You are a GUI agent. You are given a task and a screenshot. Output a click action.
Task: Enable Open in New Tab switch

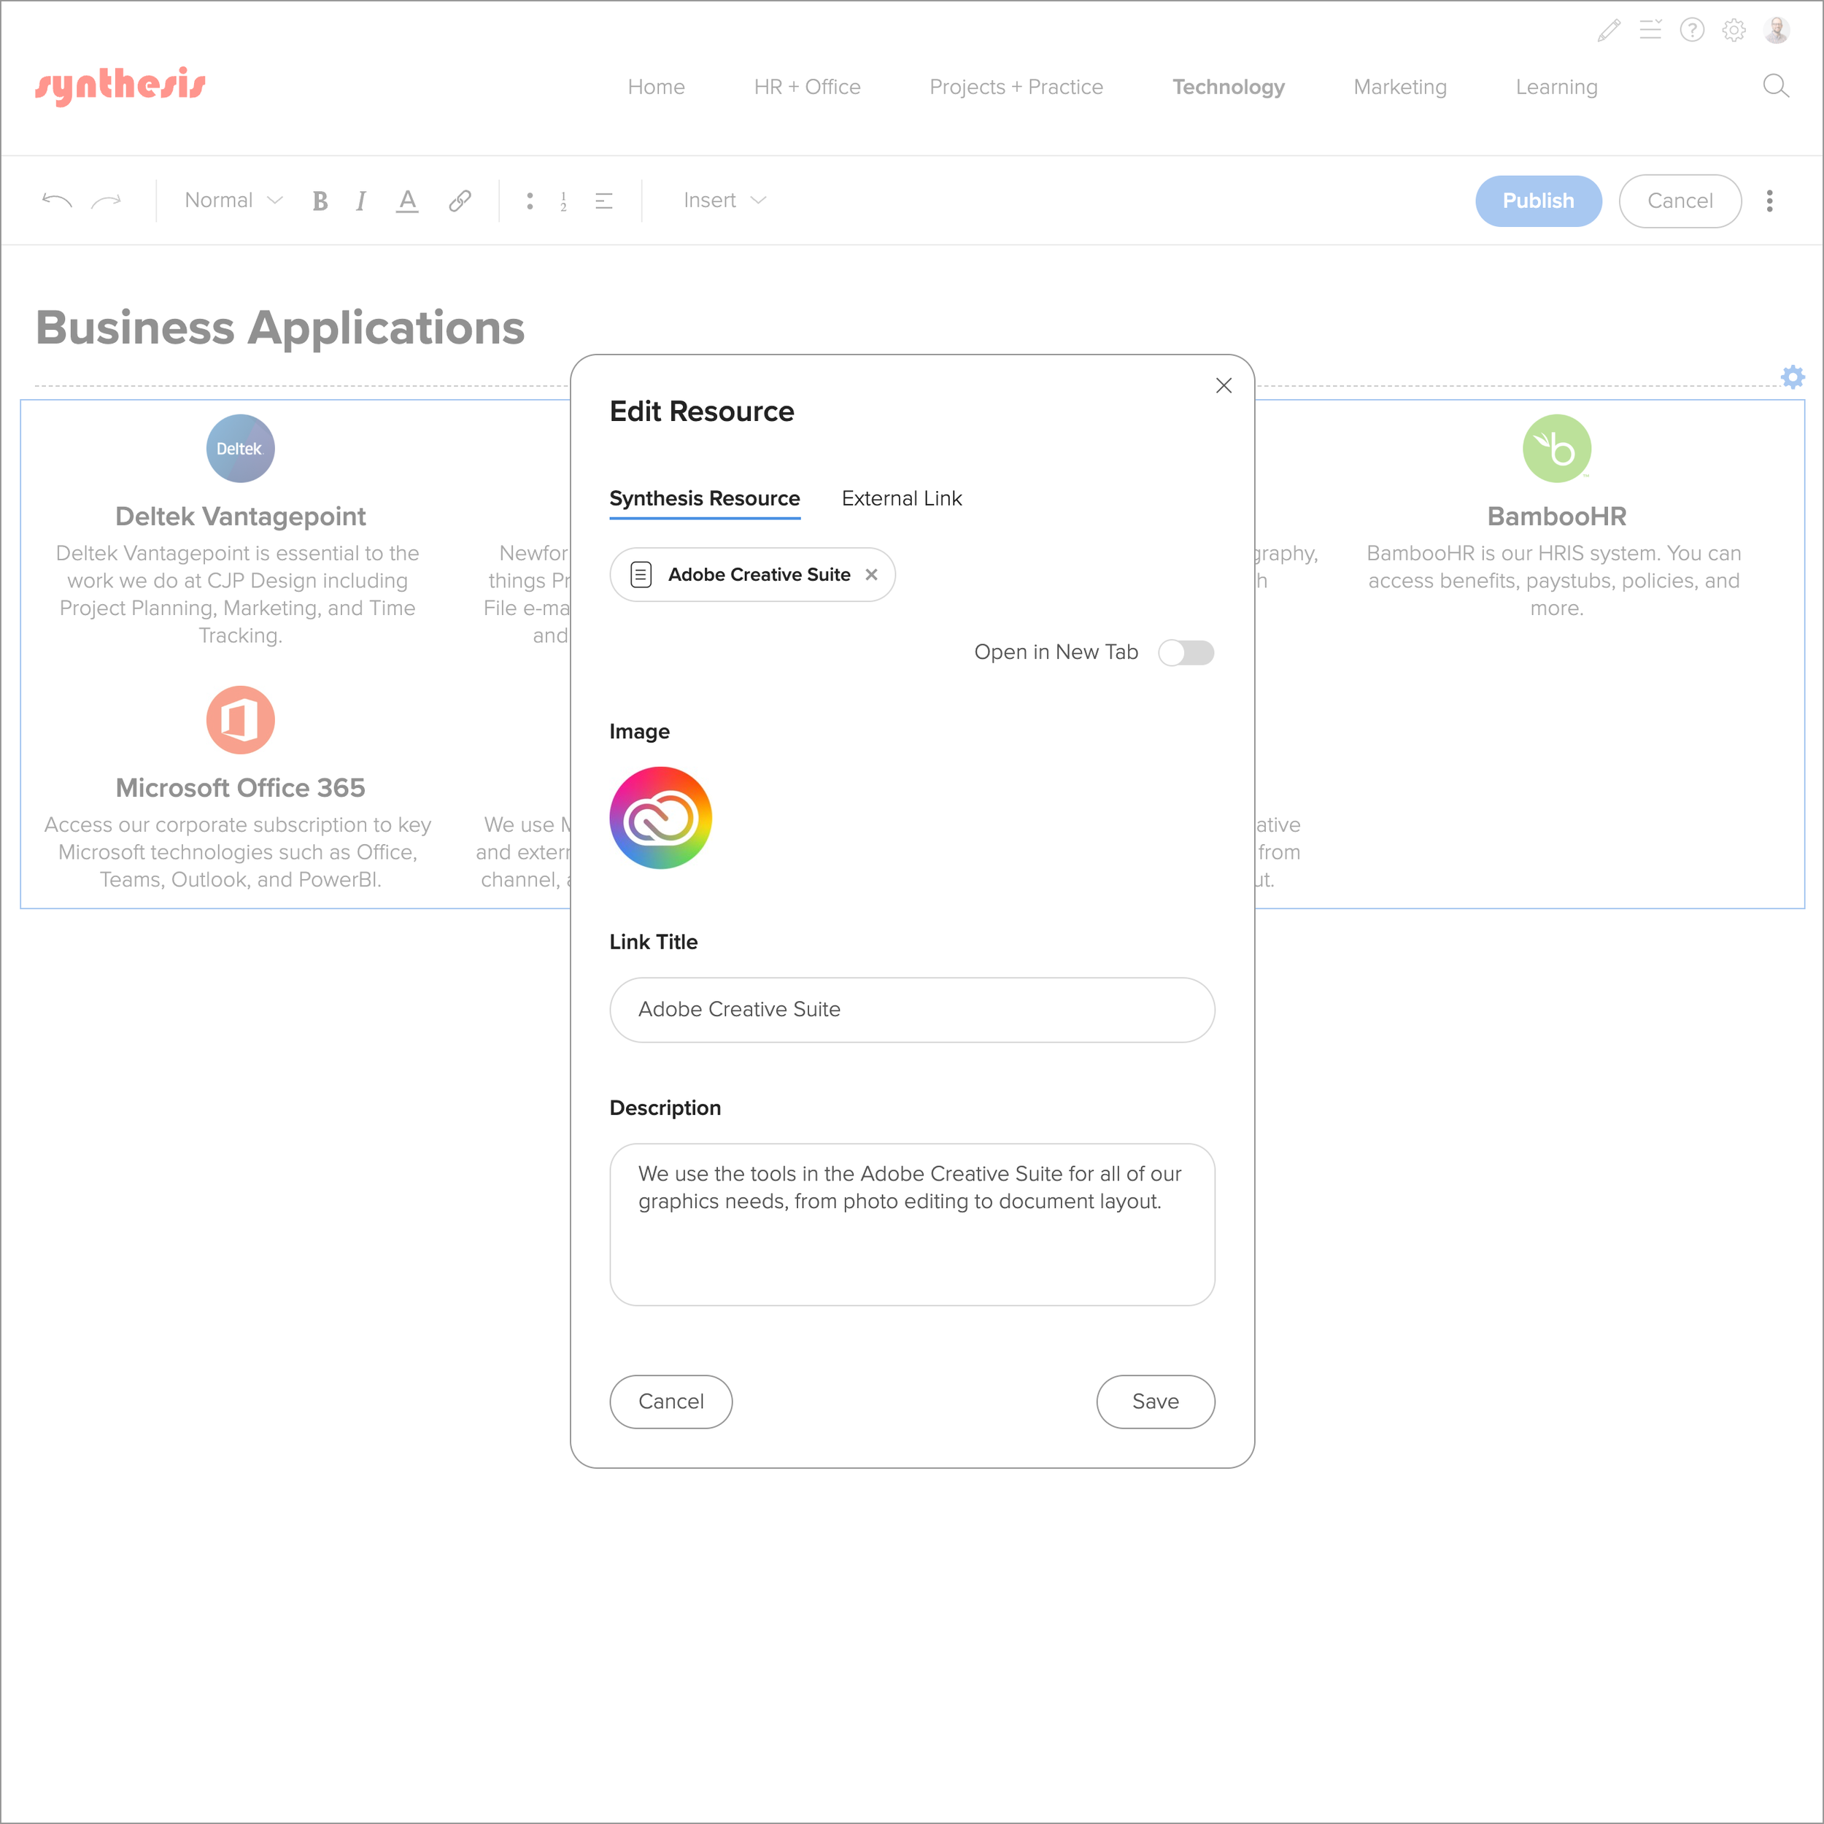[x=1186, y=652]
